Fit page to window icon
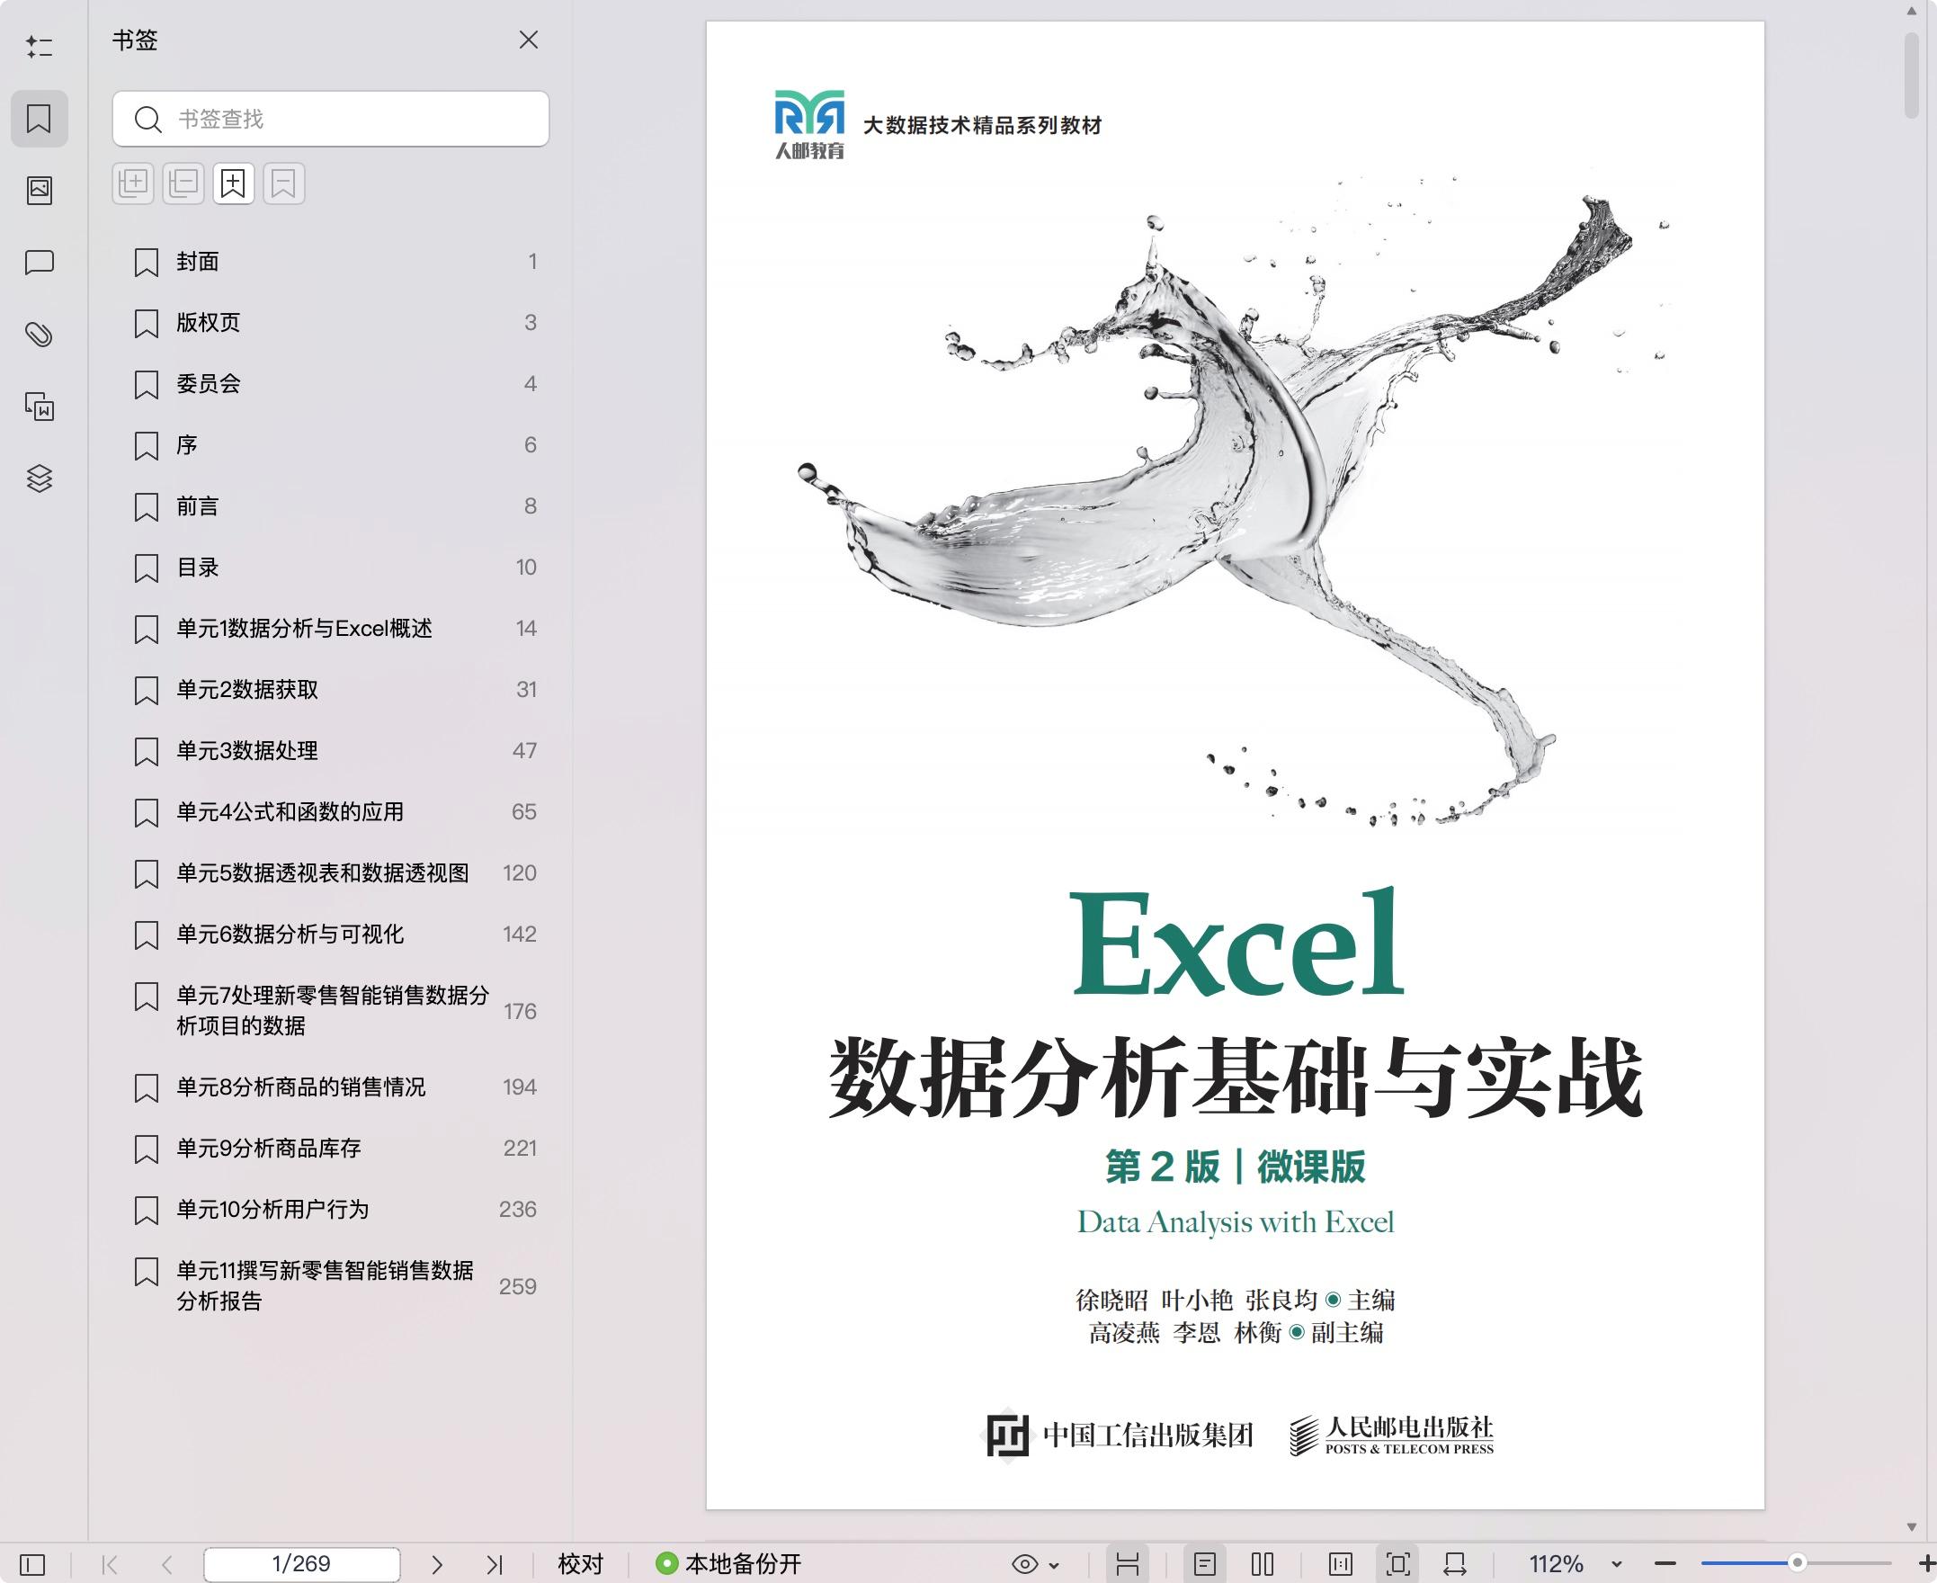 coord(1398,1565)
